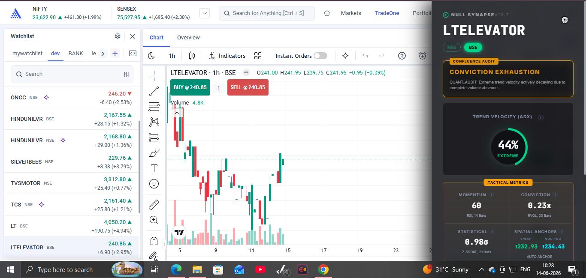Screen dimensions: 586x278
Task: Open the emoji icons tool
Action: pyautogui.click(x=154, y=184)
